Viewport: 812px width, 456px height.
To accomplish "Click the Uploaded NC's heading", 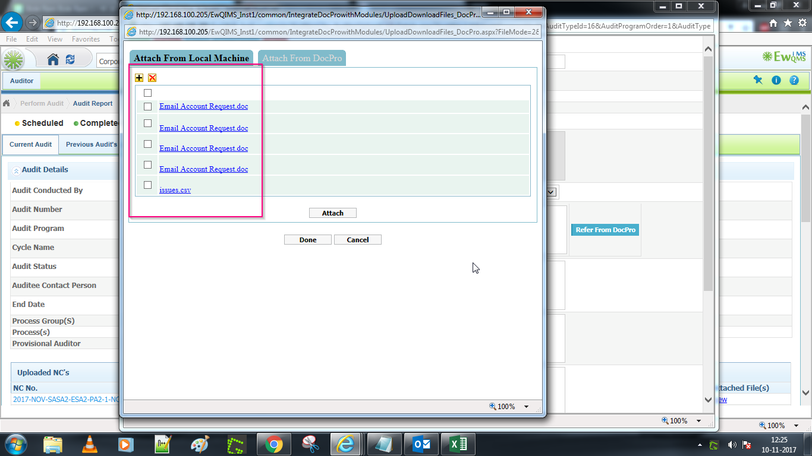I will tap(43, 373).
